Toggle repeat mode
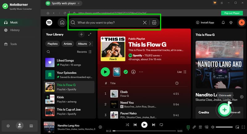Screen dimensions: 247x134 click(x=161, y=125)
